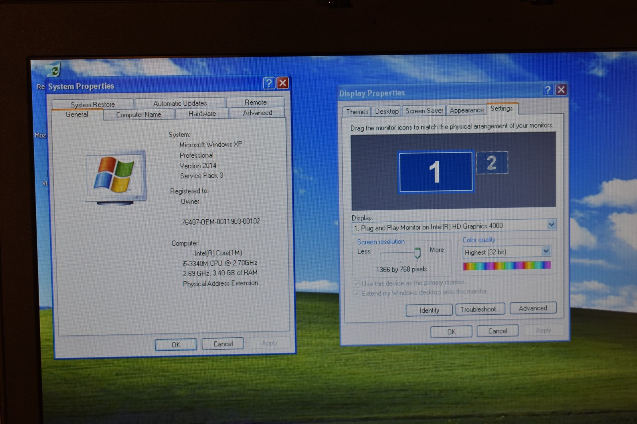637x424 pixels.
Task: Click Cancel in System Properties
Action: click(x=223, y=344)
